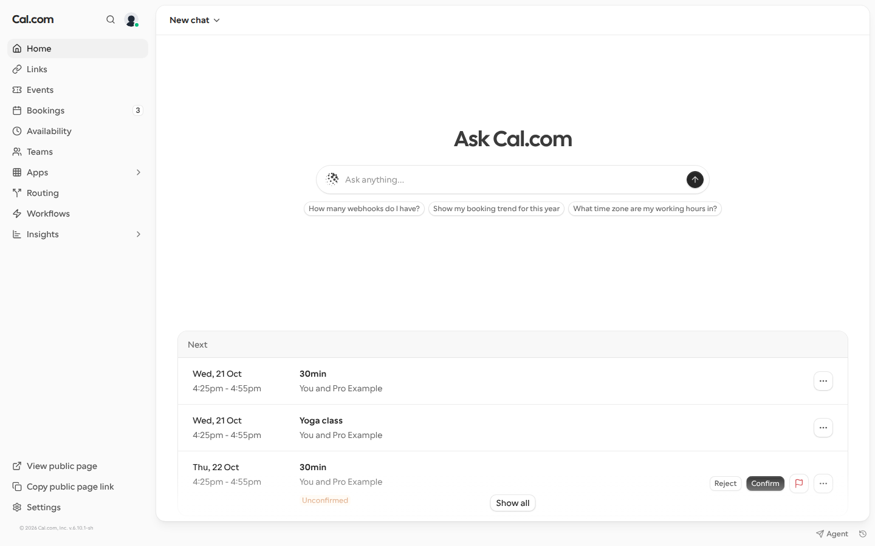Click the 'Next' section header
Image resolution: width=875 pixels, height=546 pixels.
click(513, 345)
